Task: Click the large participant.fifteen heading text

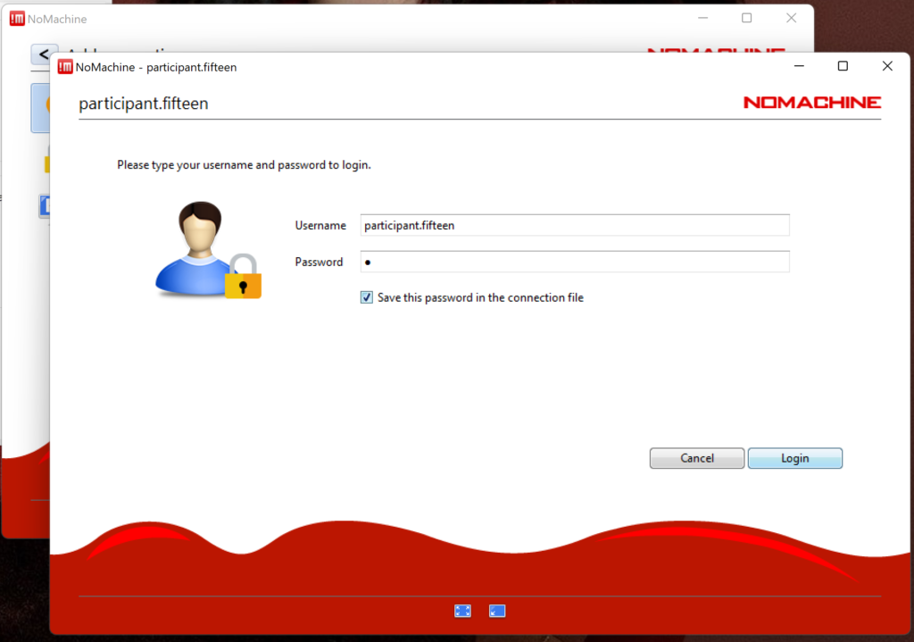Action: point(144,104)
